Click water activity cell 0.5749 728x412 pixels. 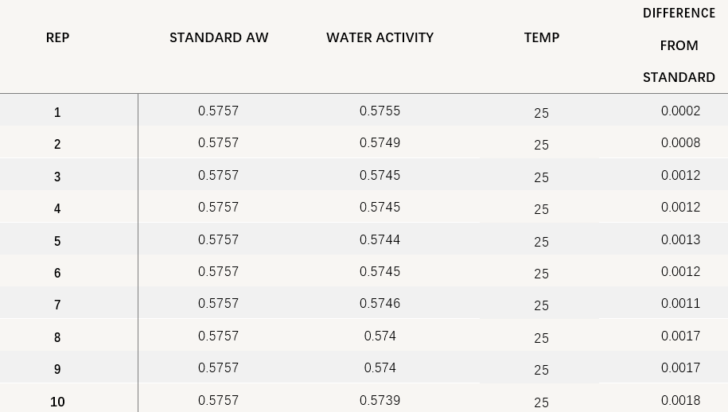(x=380, y=143)
